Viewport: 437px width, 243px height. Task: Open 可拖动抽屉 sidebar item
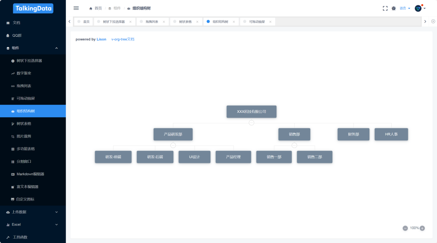(33, 98)
